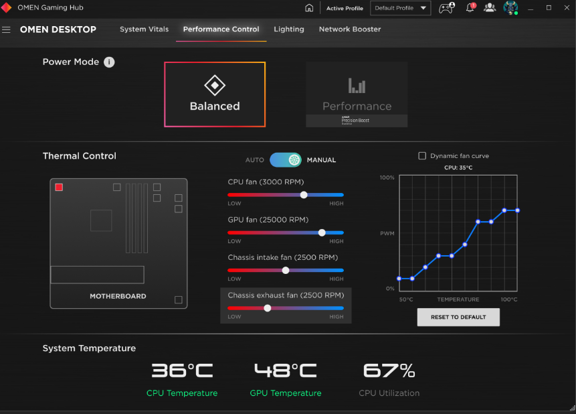Click the Chassis exhaust fan (2500 RPM) label
The width and height of the screenshot is (576, 414).
pyautogui.click(x=286, y=295)
